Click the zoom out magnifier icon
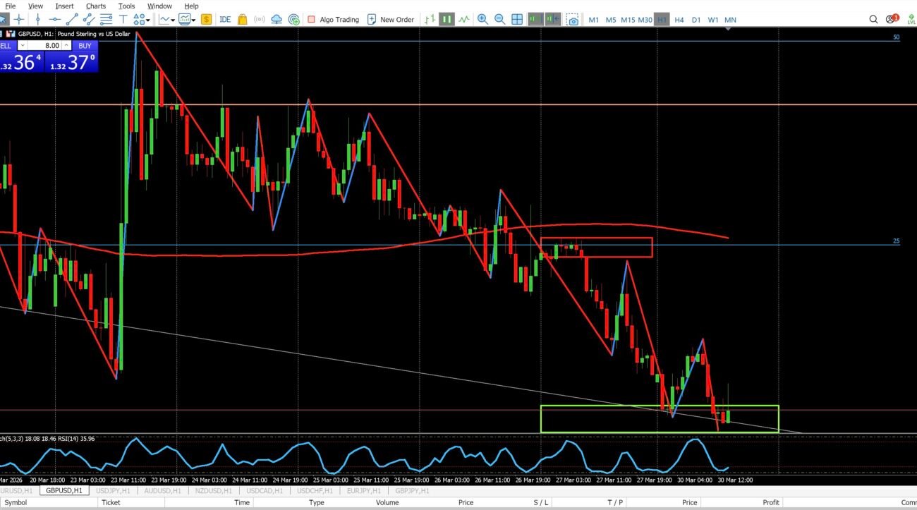Screen dimensions: 917x510 point(499,20)
